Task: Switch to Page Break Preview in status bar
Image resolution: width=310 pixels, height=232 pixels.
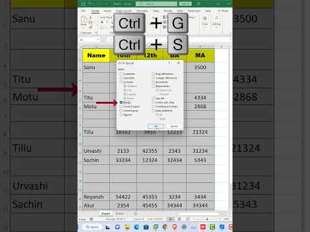Action: pyautogui.click(x=188, y=219)
